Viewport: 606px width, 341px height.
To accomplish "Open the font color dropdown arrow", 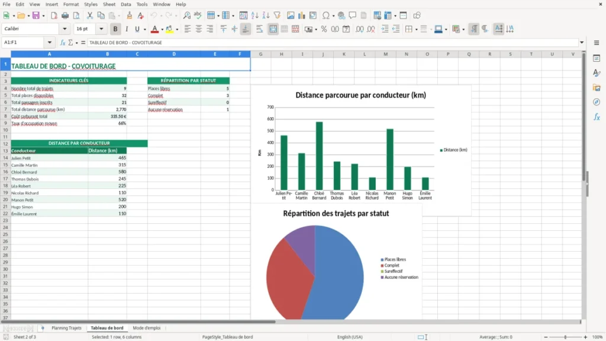I will click(x=162, y=30).
